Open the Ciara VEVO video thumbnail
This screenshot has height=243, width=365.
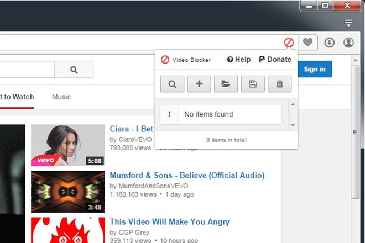[x=67, y=145]
